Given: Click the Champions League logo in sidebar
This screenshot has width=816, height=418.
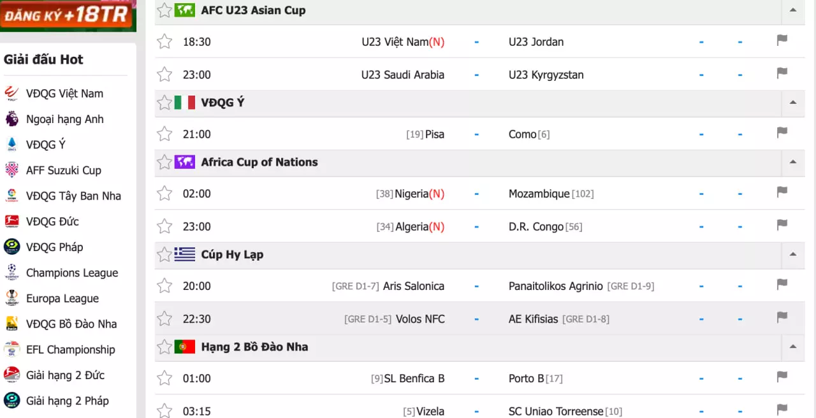Looking at the screenshot, I should point(11,273).
